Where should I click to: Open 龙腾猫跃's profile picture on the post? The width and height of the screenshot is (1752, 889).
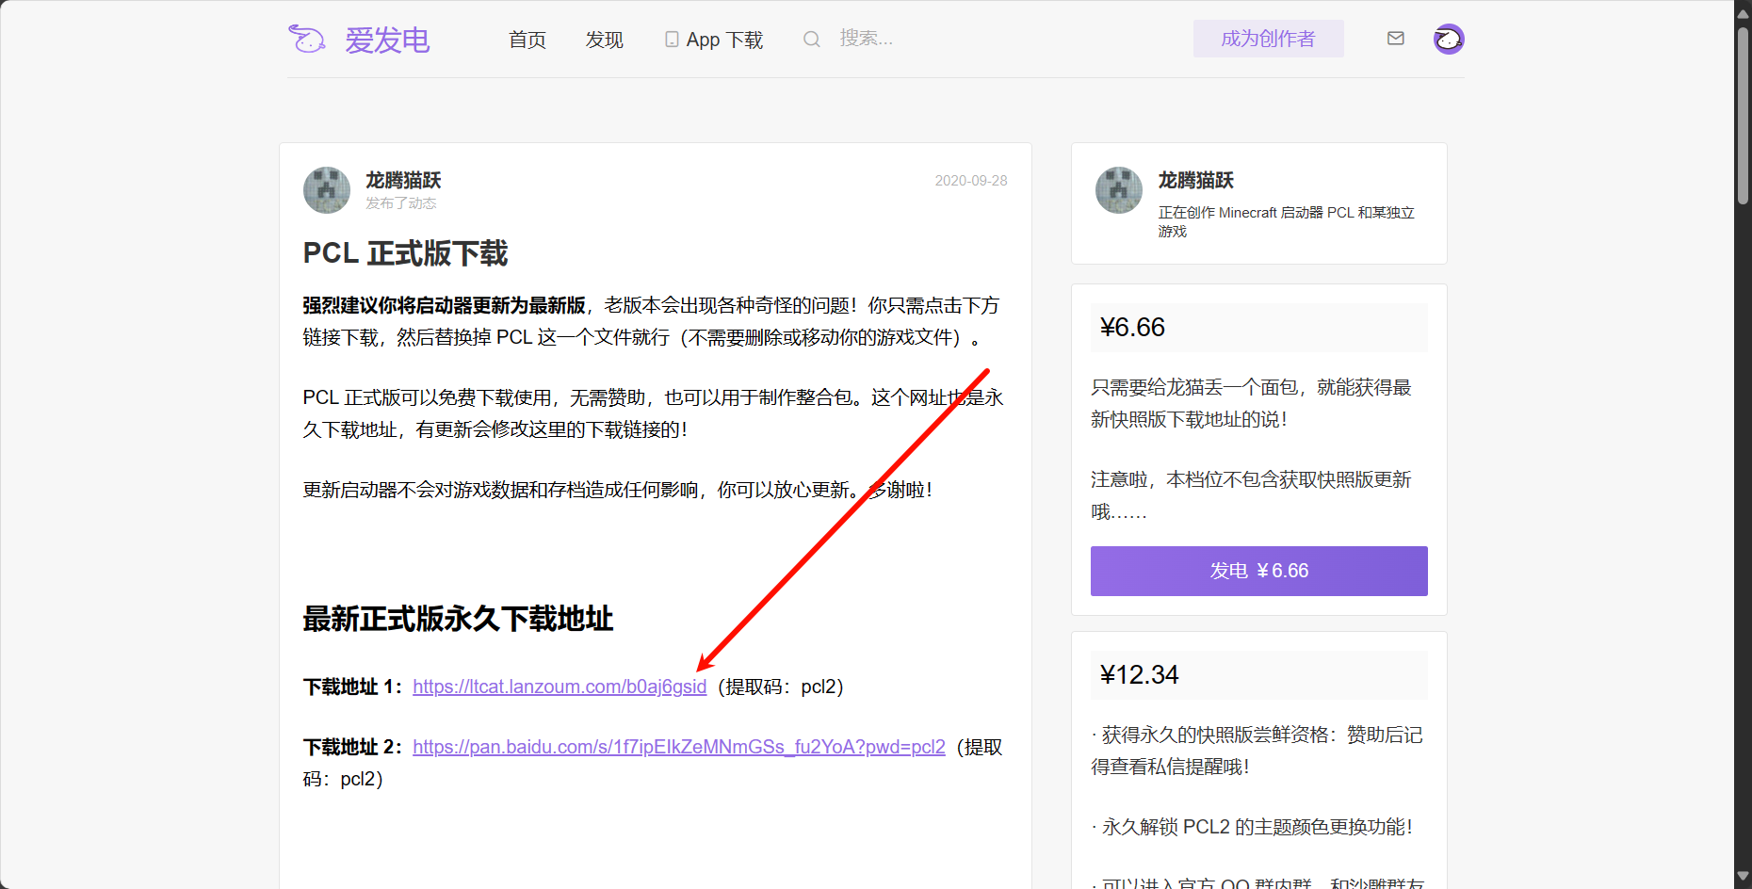coord(325,190)
